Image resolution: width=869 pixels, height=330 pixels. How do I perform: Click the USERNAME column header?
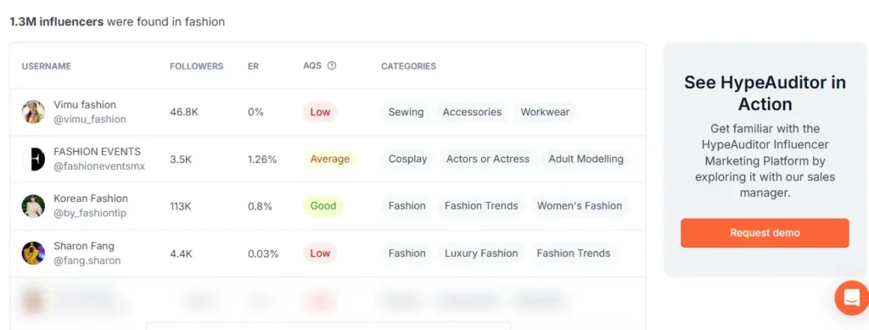pyautogui.click(x=47, y=66)
